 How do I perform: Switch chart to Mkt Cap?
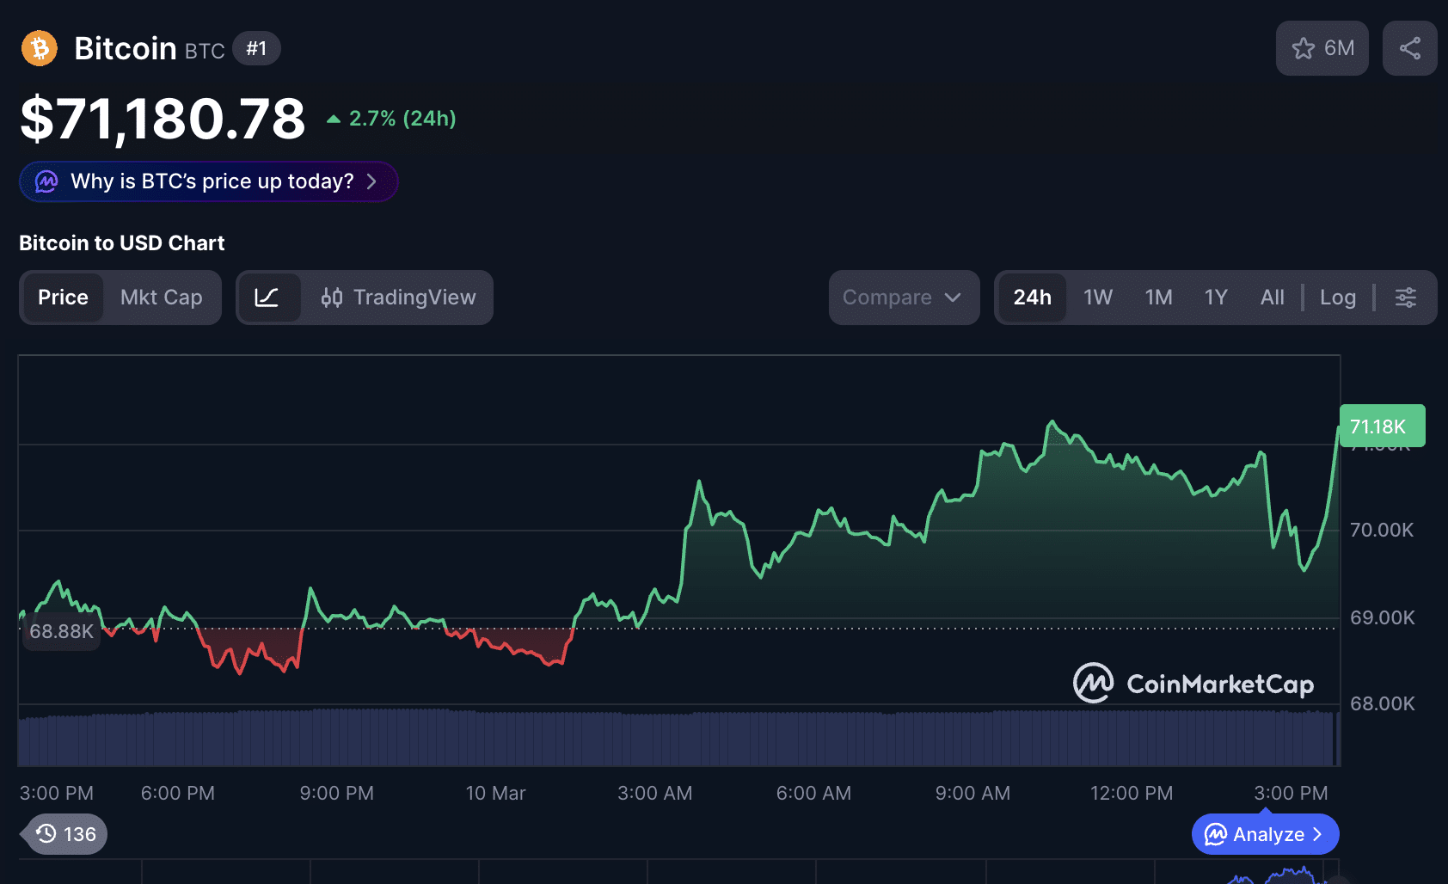point(161,298)
